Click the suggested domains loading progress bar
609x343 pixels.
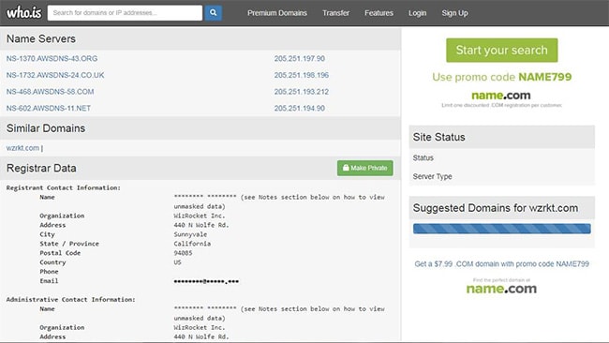[502, 229]
